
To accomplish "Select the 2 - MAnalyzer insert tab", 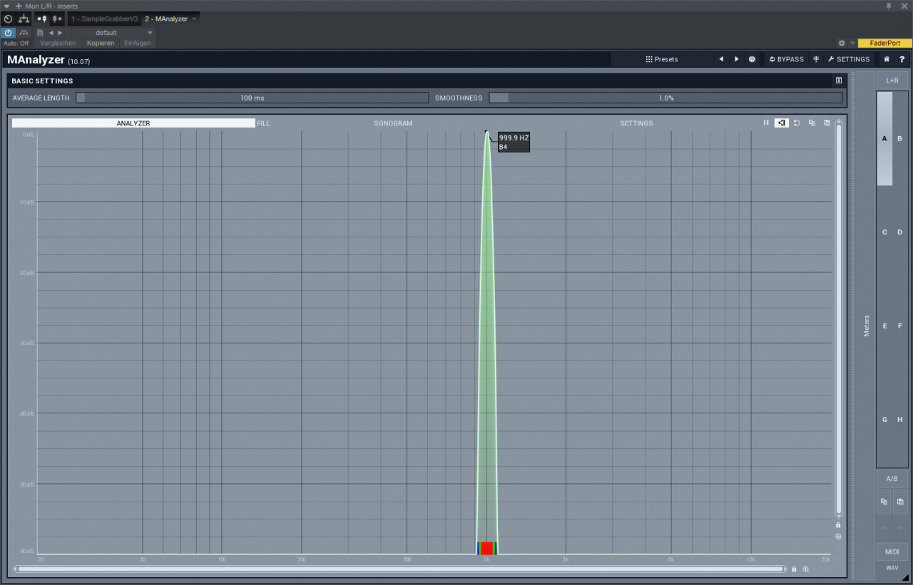I will [x=166, y=19].
